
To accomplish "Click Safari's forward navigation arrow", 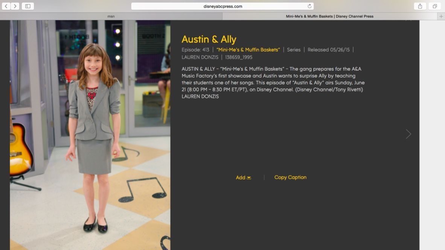I will pyautogui.click(x=15, y=6).
